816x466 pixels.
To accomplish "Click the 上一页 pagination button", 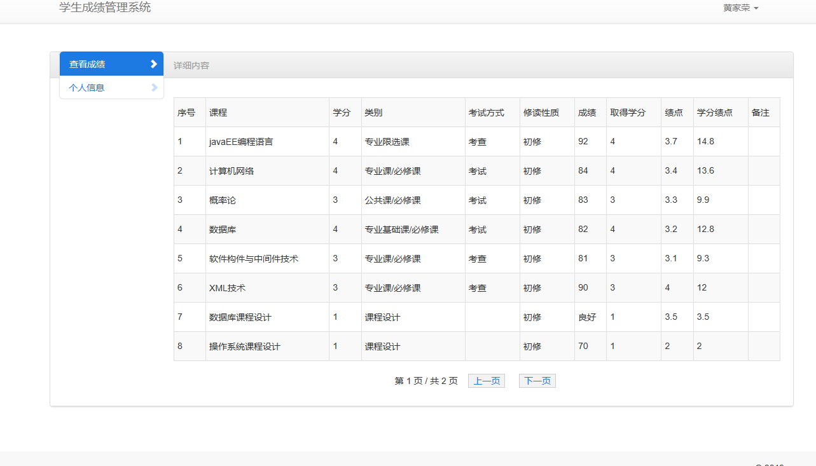I will (x=486, y=380).
